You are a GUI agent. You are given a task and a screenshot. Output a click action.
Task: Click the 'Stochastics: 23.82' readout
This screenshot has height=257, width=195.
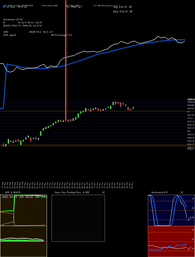pyautogui.click(x=12, y=19)
